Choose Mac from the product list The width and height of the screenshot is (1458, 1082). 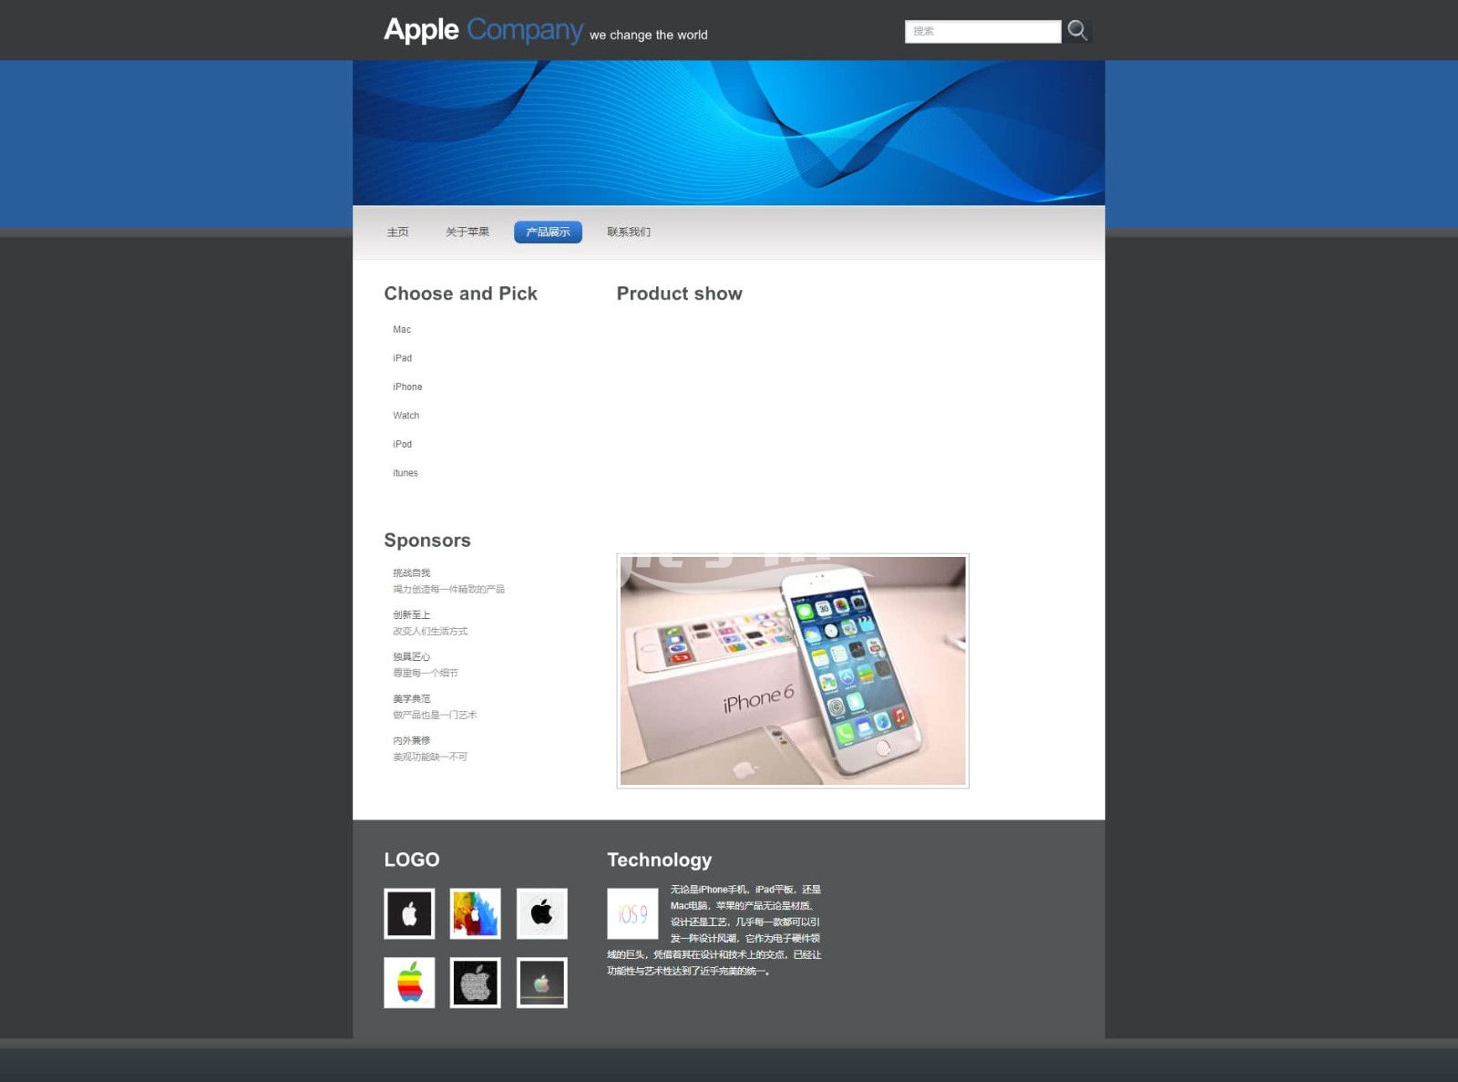[x=402, y=330]
